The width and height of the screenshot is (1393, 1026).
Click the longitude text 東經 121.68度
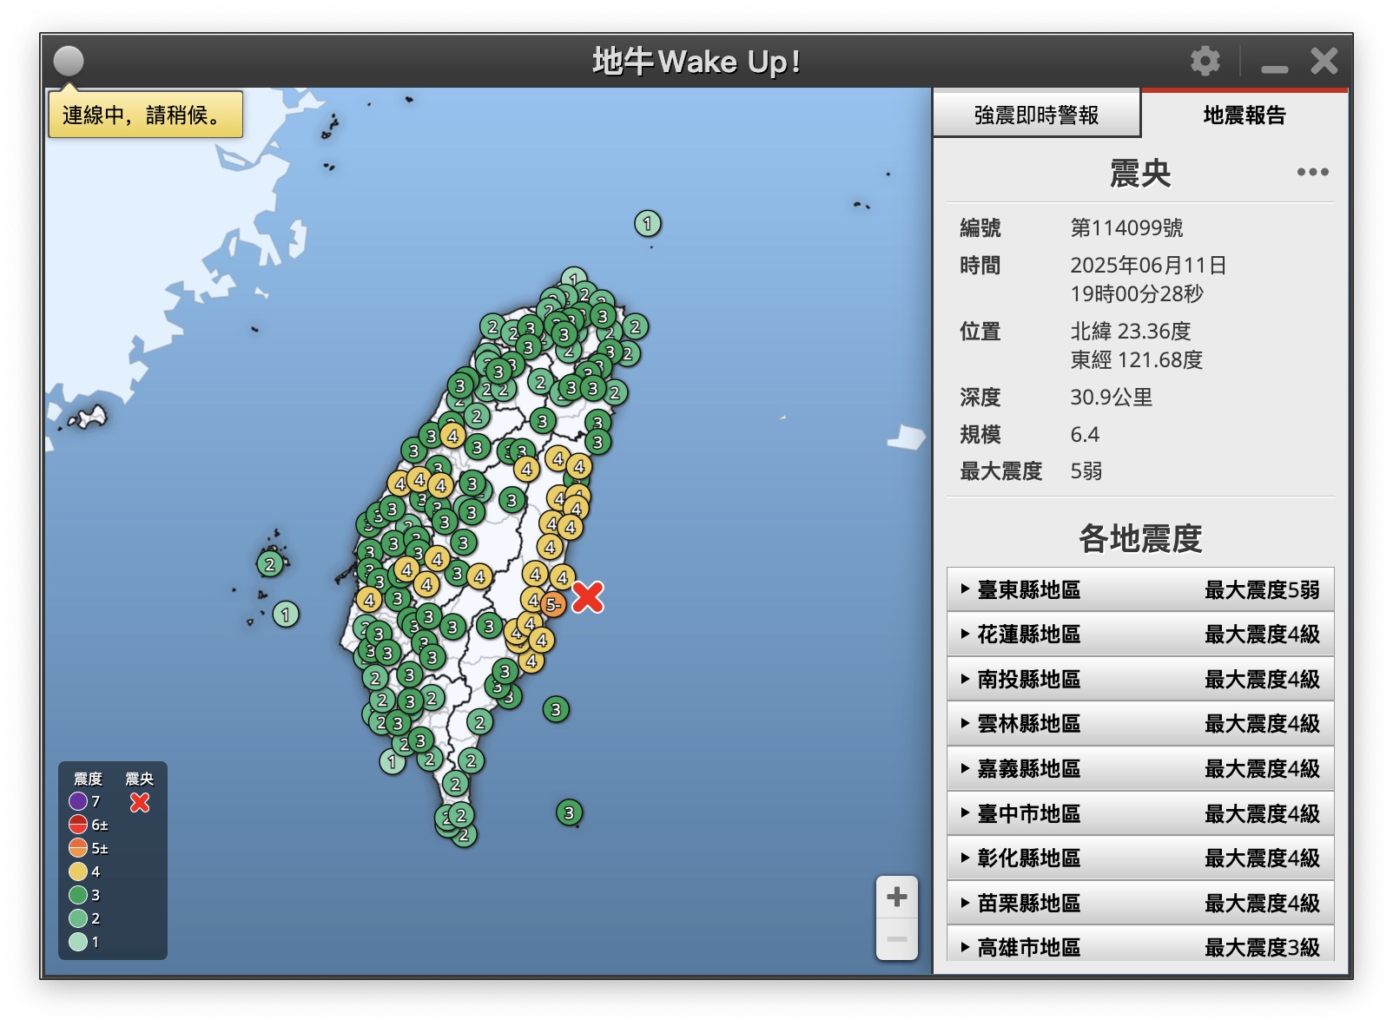pos(1137,359)
